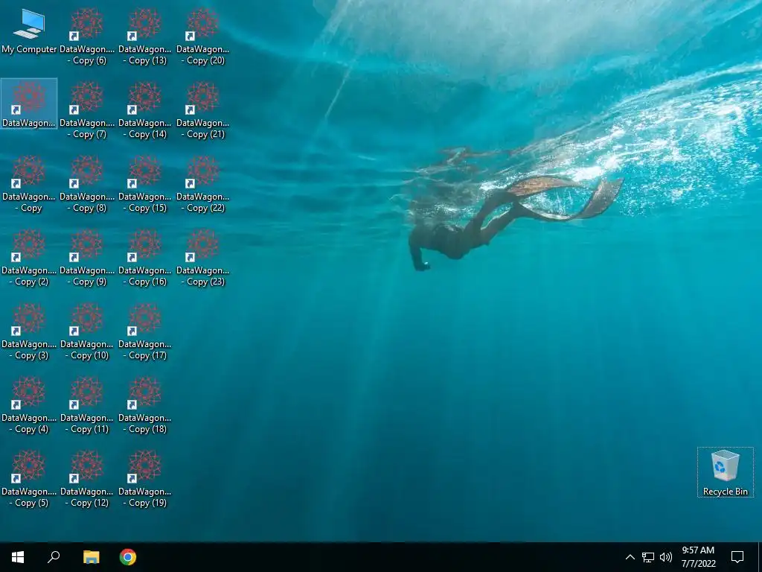Highlight DataWagon - Copy (13) shortcut
This screenshot has width=762, height=572.
145,37
